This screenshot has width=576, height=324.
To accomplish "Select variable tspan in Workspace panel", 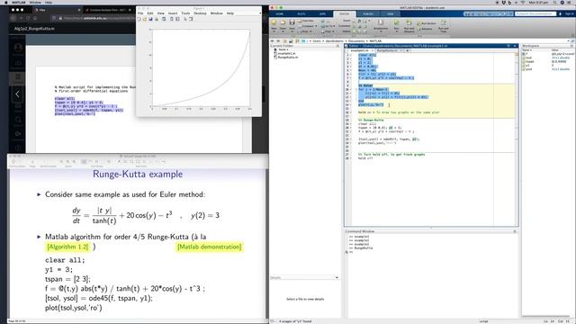I will pos(529,61).
